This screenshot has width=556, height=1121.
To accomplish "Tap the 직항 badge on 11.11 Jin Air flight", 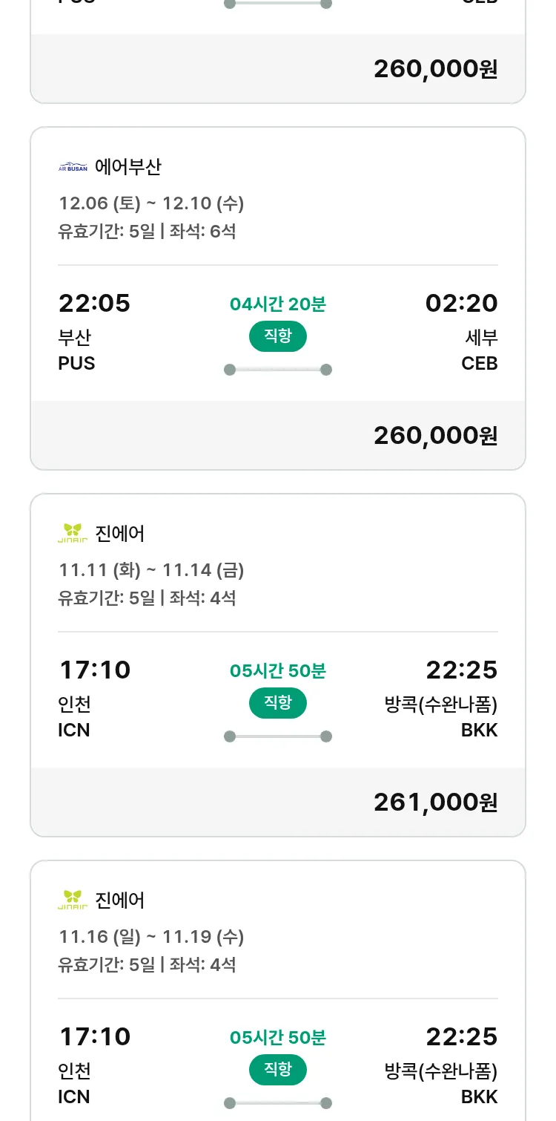I will [x=278, y=703].
